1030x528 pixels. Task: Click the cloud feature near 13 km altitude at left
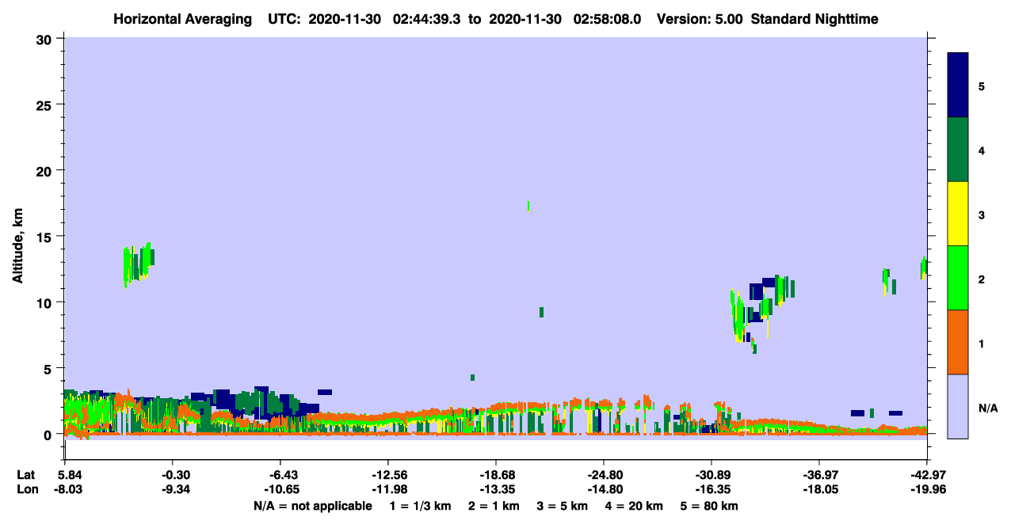(138, 264)
